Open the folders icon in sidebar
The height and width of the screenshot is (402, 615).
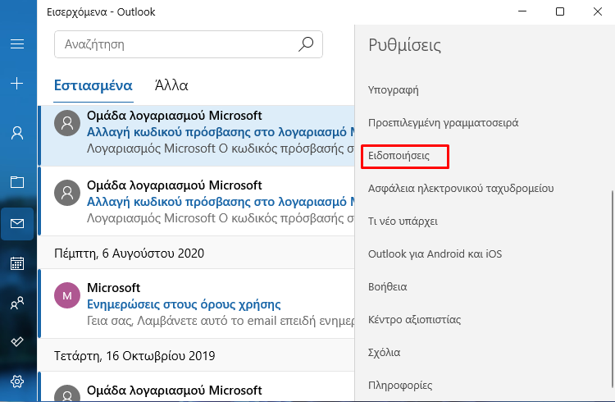pyautogui.click(x=17, y=182)
